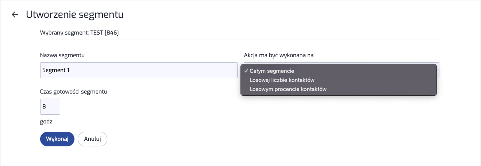The width and height of the screenshot is (481, 166).
Task: Click the checkmark beside Całym segmencie
Action: tap(246, 71)
